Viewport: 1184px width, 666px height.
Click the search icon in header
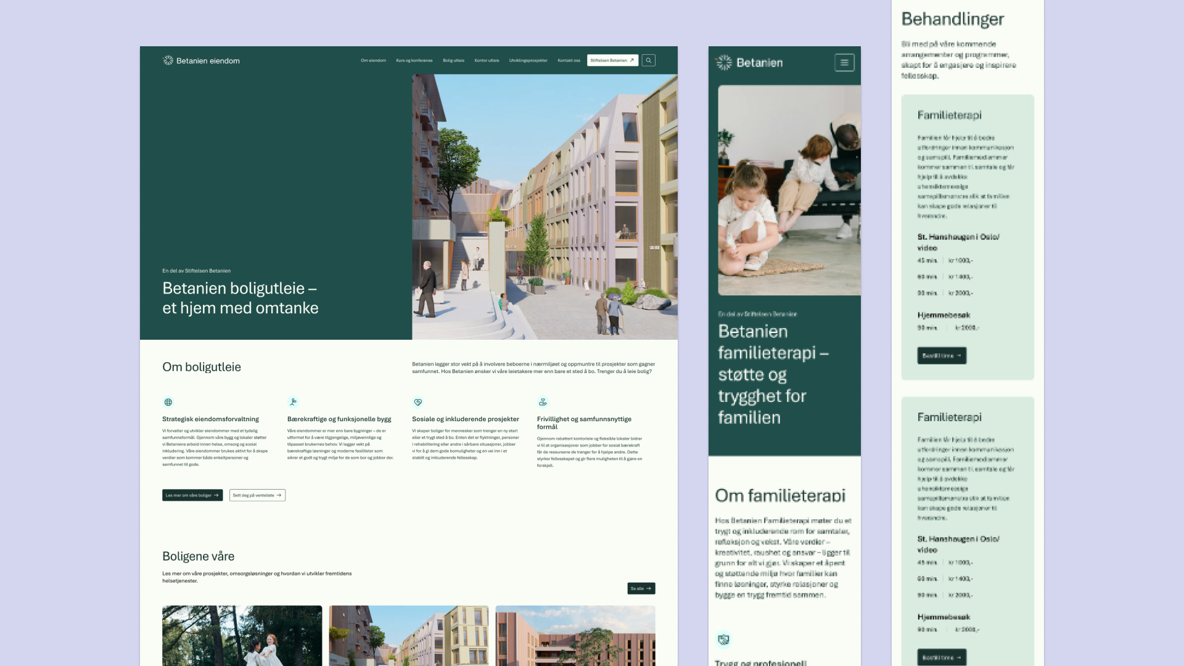[x=648, y=60]
